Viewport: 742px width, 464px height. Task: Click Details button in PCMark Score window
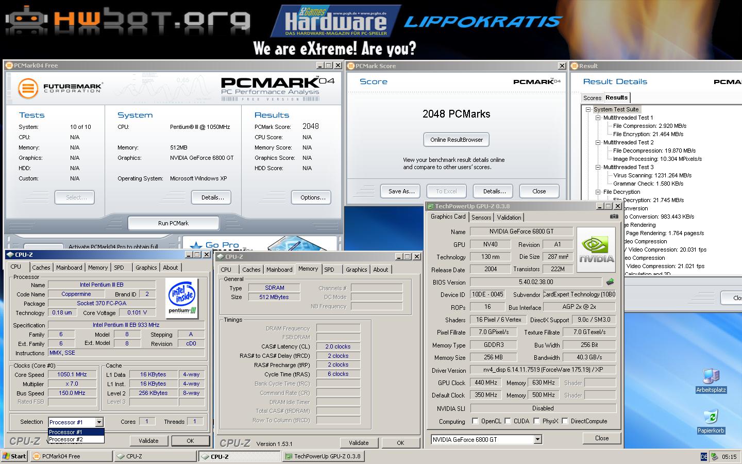pos(493,191)
